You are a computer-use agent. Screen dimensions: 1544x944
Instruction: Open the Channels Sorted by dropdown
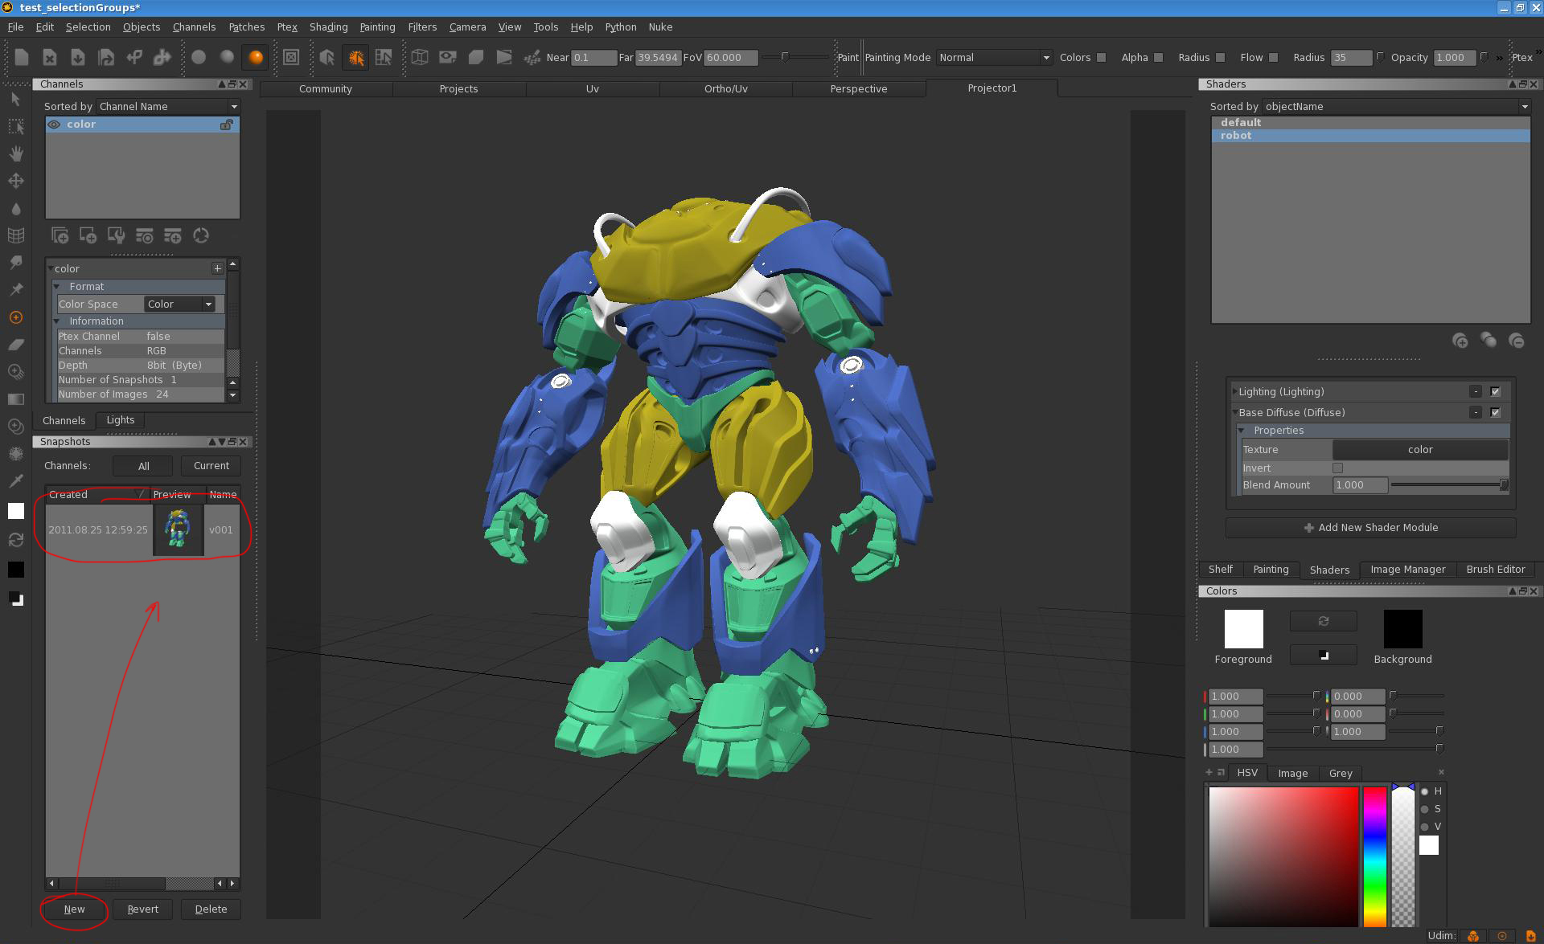168,106
